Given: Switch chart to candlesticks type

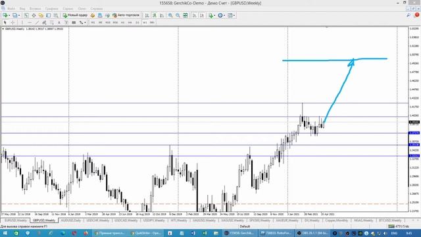Looking at the screenshot, I should click(155, 15).
